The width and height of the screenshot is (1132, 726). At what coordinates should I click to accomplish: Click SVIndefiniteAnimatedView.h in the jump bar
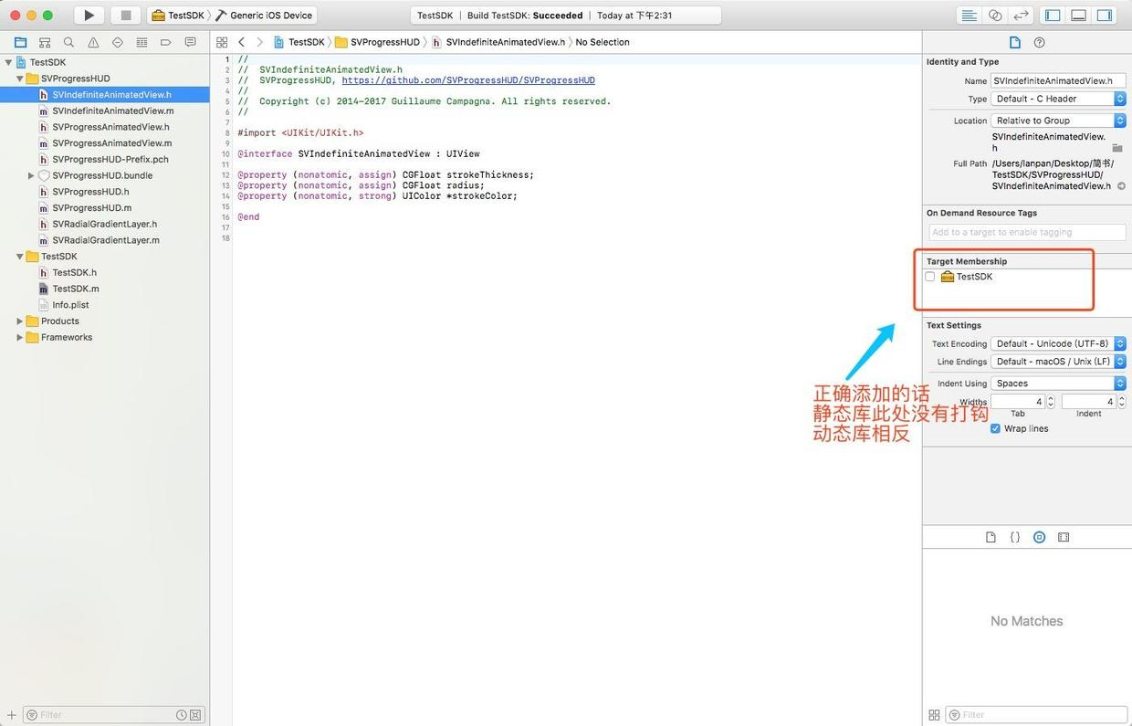(498, 42)
